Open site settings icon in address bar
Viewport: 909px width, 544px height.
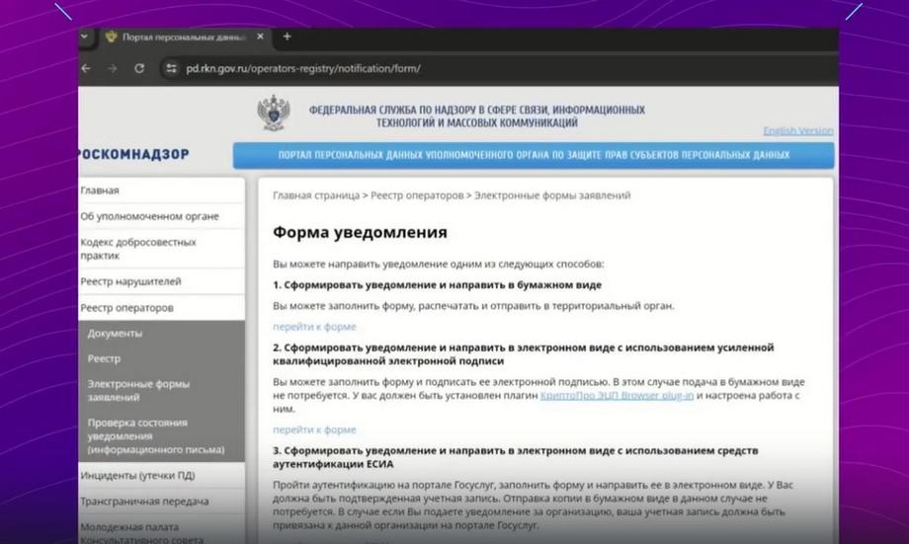click(171, 68)
